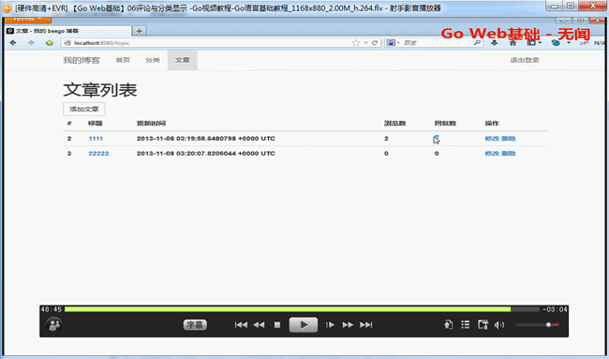Click the fast-forward button in the player
Viewport: 609px width, 359px height.
pos(348,325)
